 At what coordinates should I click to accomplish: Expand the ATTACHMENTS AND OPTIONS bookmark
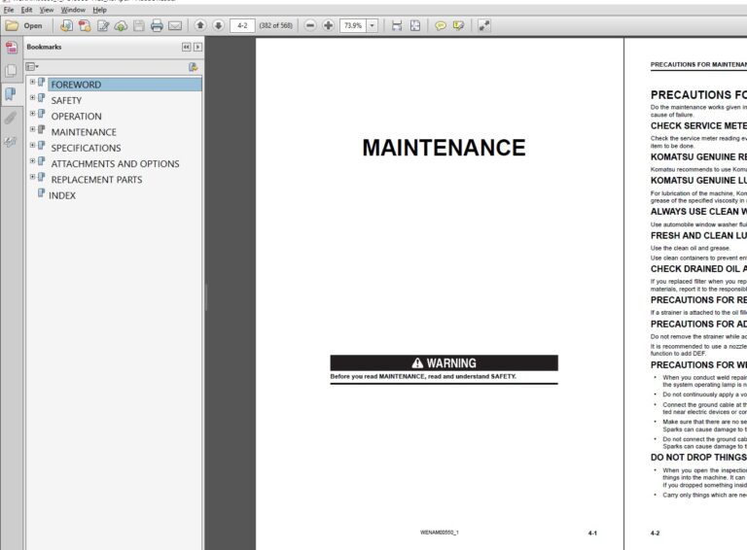click(x=32, y=160)
